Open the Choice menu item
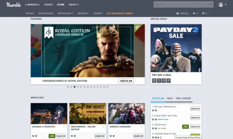 click(x=49, y=5)
